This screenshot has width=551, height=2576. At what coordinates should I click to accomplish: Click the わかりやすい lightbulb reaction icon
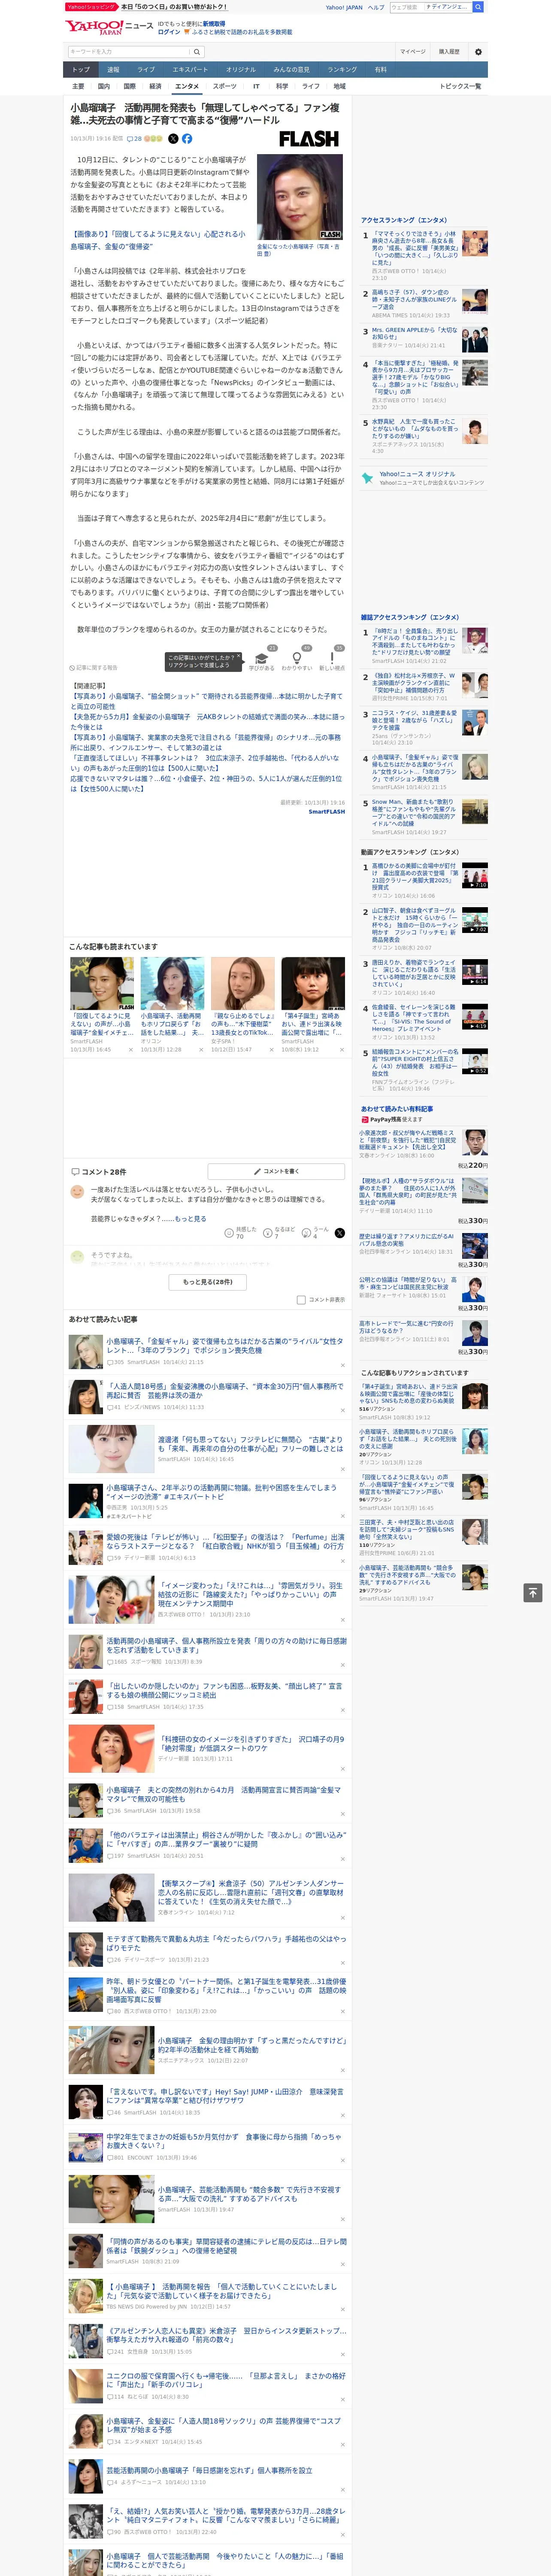(x=297, y=658)
